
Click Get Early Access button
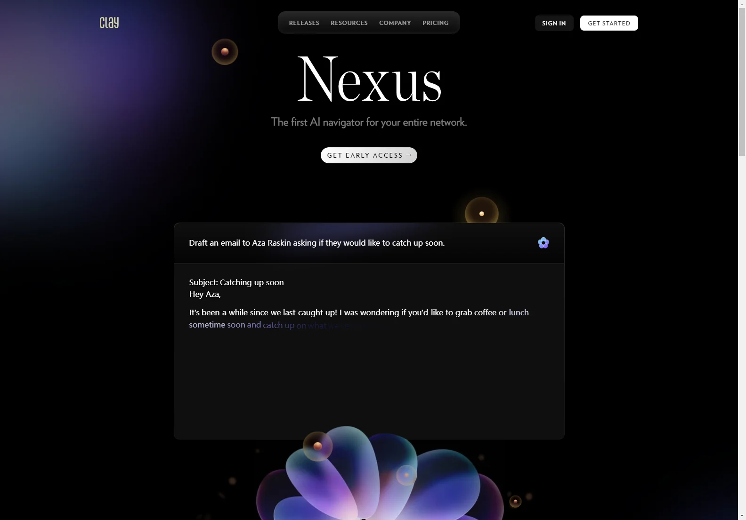369,155
